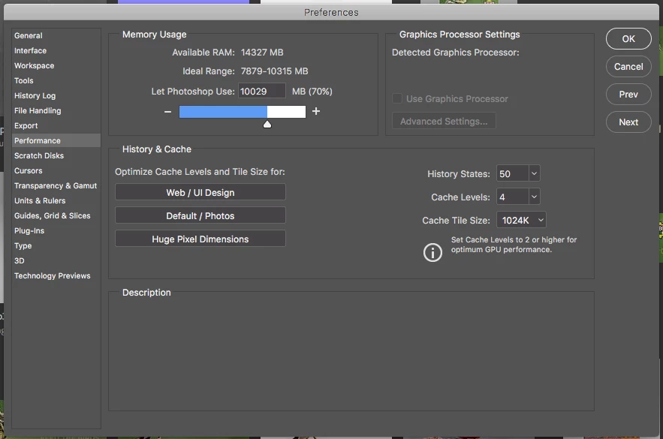Click the Prev button

tap(628, 95)
